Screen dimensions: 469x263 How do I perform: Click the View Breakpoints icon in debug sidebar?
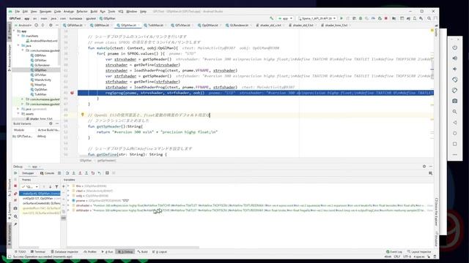click(15, 194)
